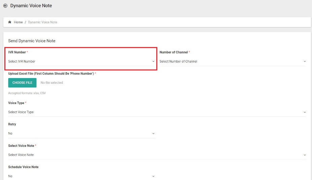Open the Select IVR Number dropdown

82,61
